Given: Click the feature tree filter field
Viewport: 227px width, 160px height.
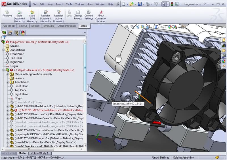Looking at the screenshot, I should click(44, 37).
